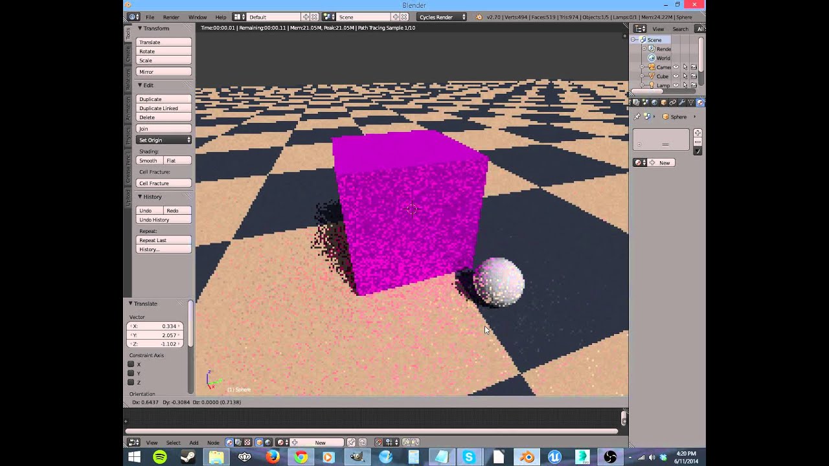
Task: Collapse the History panel
Action: 140,197
